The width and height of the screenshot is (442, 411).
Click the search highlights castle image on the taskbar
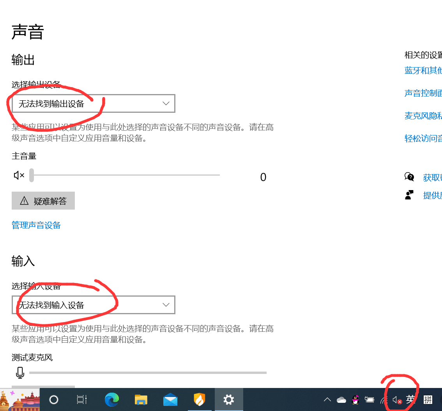coord(20,400)
